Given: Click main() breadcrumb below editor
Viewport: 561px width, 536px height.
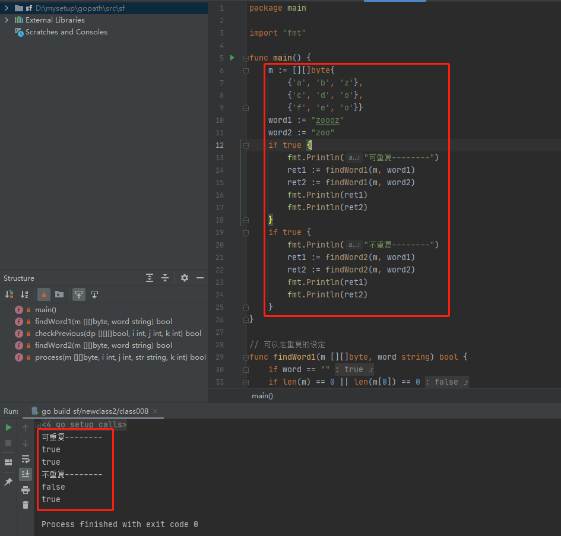Looking at the screenshot, I should (x=262, y=396).
